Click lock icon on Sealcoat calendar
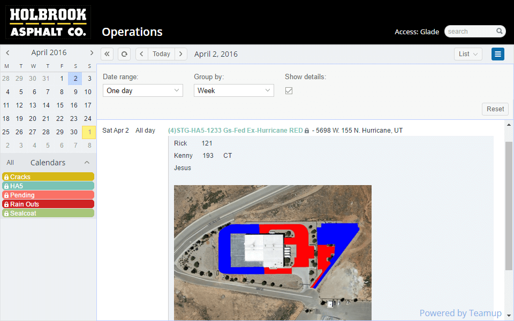 (x=6, y=213)
